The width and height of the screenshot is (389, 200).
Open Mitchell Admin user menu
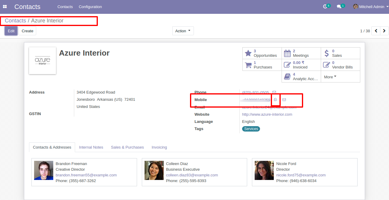coord(371,7)
